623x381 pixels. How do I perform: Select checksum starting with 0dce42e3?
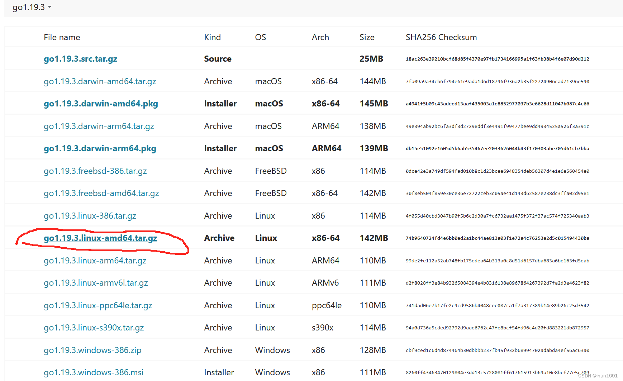coord(498,171)
